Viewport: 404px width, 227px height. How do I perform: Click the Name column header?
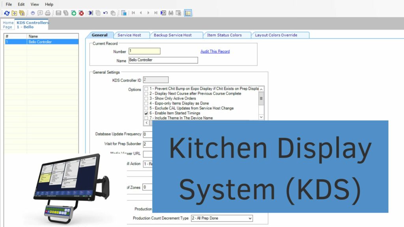tap(53, 36)
